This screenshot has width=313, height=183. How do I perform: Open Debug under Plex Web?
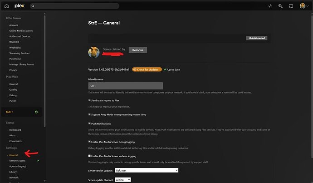(13, 95)
